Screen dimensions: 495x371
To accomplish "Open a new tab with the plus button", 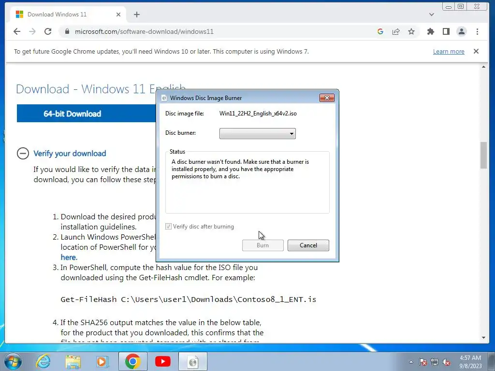I will [x=137, y=14].
